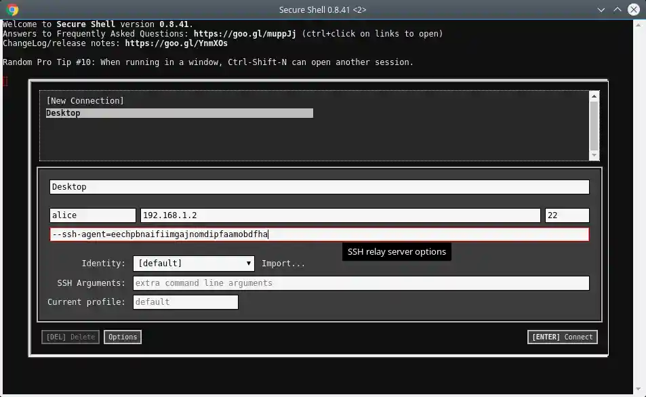Click the connection list scroll-up arrow
This screenshot has height=397, width=646.
(594, 96)
